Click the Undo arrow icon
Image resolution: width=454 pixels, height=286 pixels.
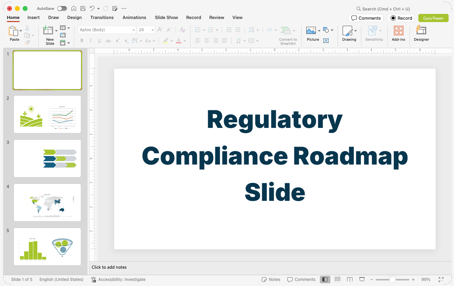[92, 8]
